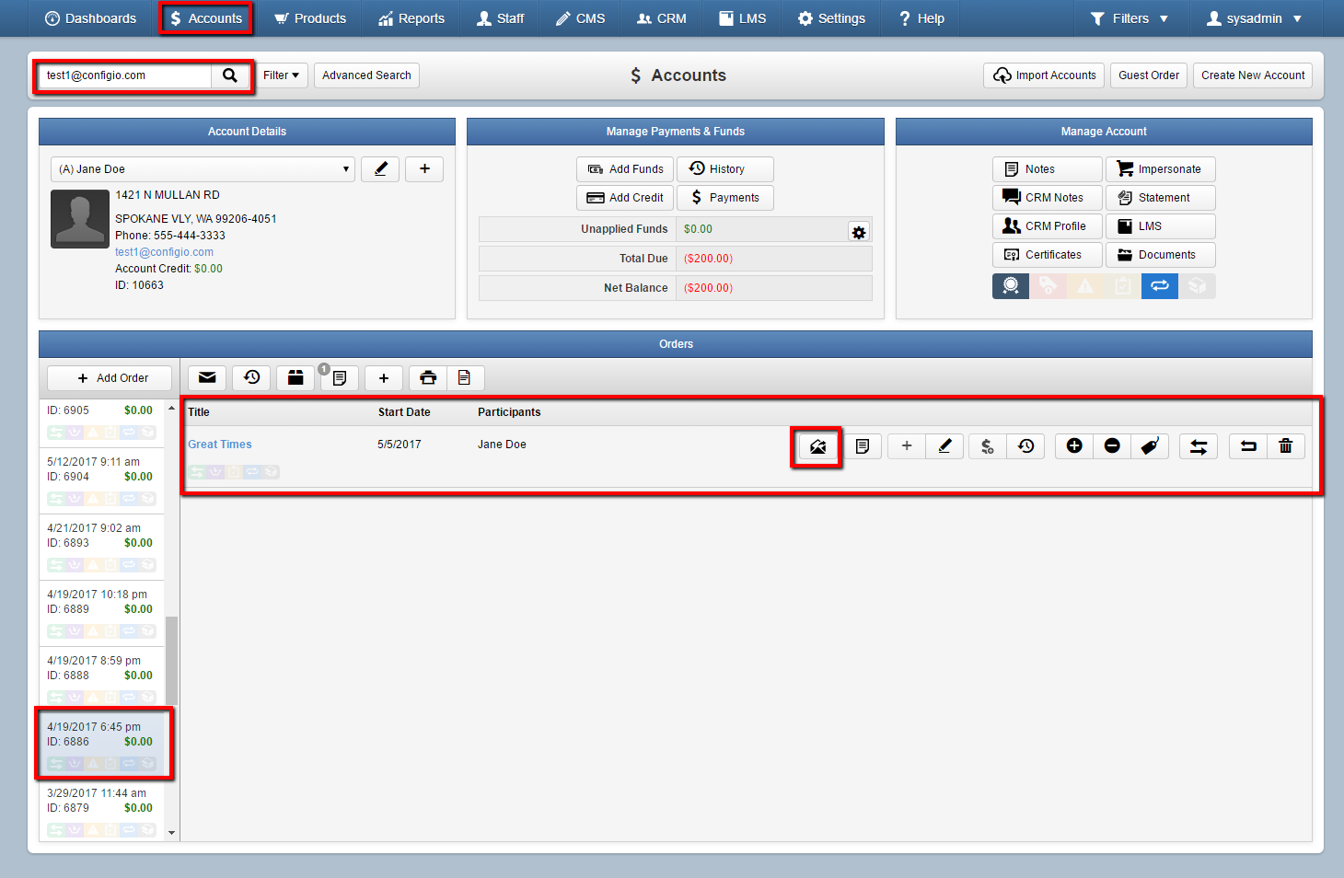The height and width of the screenshot is (878, 1344).
Task: Apply discount tag icon on Great Times row
Action: [x=1150, y=446]
